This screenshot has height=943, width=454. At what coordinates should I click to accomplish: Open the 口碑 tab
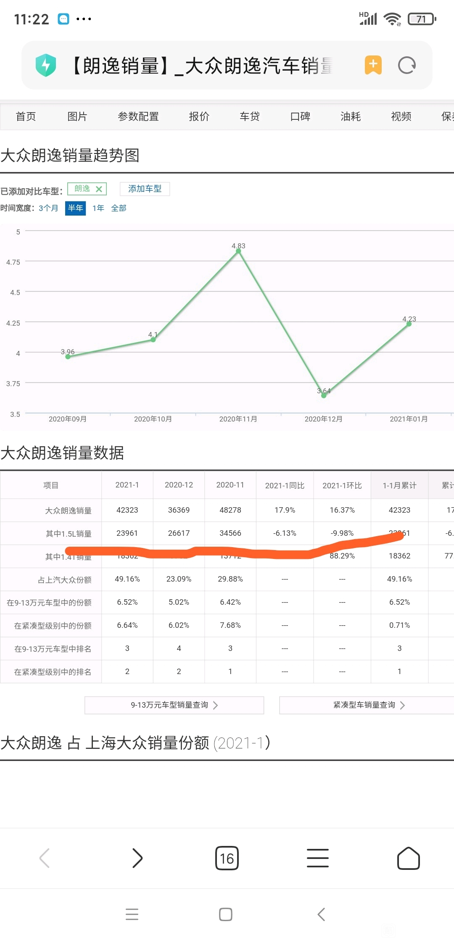click(x=300, y=116)
